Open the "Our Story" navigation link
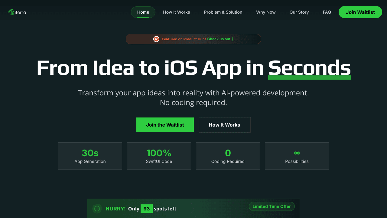 (x=299, y=12)
